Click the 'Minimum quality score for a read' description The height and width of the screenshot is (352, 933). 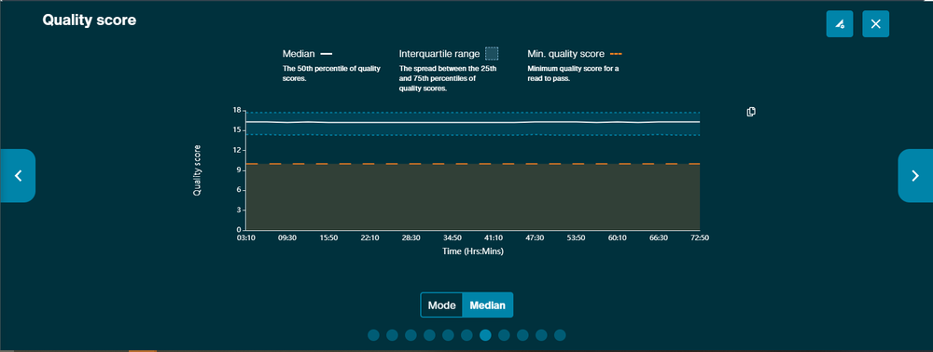[573, 74]
